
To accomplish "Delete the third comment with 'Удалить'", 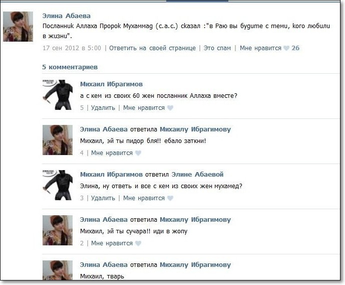I will pos(103,198).
